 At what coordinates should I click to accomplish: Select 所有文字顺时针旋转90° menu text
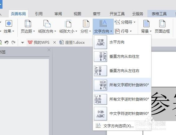pyautogui.click(x=129, y=85)
